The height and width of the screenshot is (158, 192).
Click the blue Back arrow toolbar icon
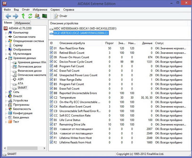(x=8, y=16)
